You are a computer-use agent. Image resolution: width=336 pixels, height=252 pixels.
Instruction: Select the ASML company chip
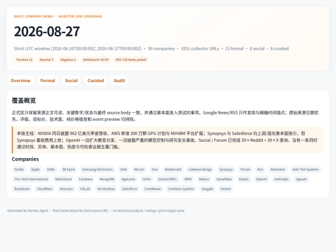click(51, 169)
